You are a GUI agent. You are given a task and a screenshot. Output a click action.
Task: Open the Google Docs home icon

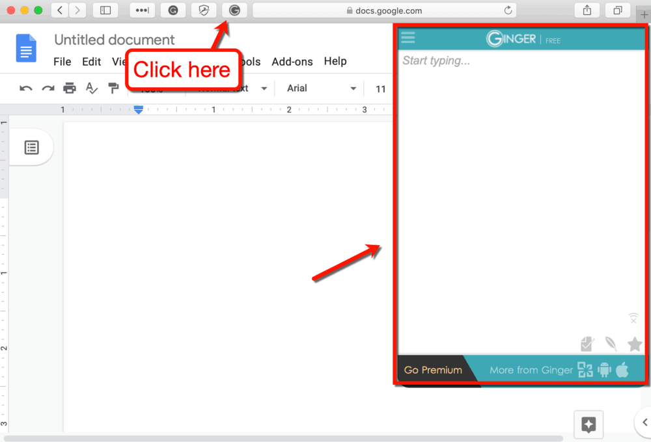pos(26,48)
